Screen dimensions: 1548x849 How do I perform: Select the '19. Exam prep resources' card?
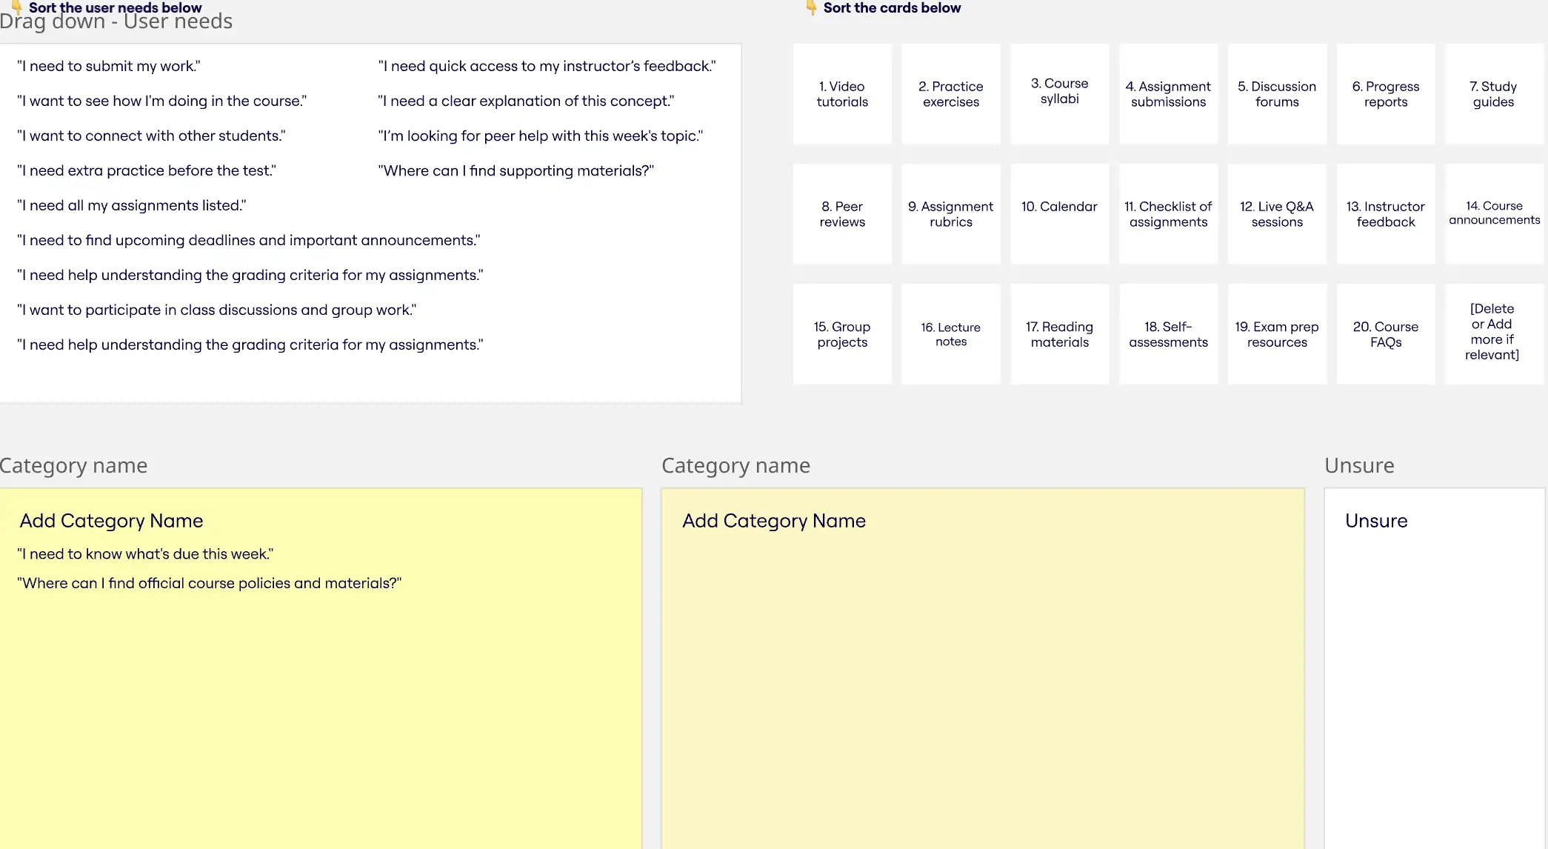[x=1277, y=334]
